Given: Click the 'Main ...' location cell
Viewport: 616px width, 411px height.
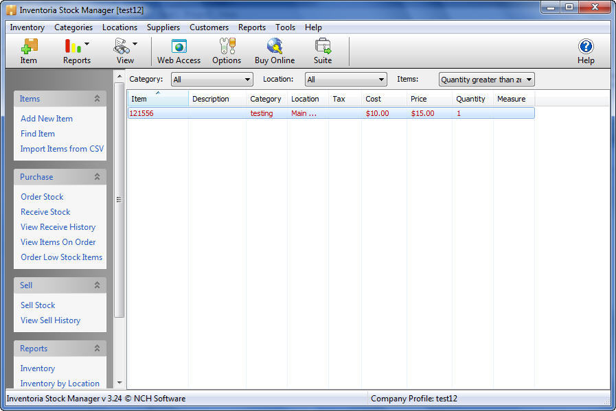Looking at the screenshot, I should click(x=304, y=113).
